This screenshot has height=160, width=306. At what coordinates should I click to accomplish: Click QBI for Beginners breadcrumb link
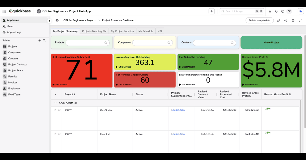tap(80, 20)
